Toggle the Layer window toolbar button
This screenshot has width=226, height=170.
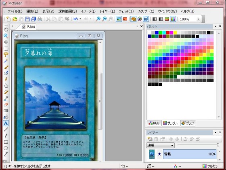tap(146, 19)
